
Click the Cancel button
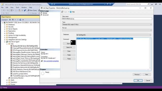[148, 80]
